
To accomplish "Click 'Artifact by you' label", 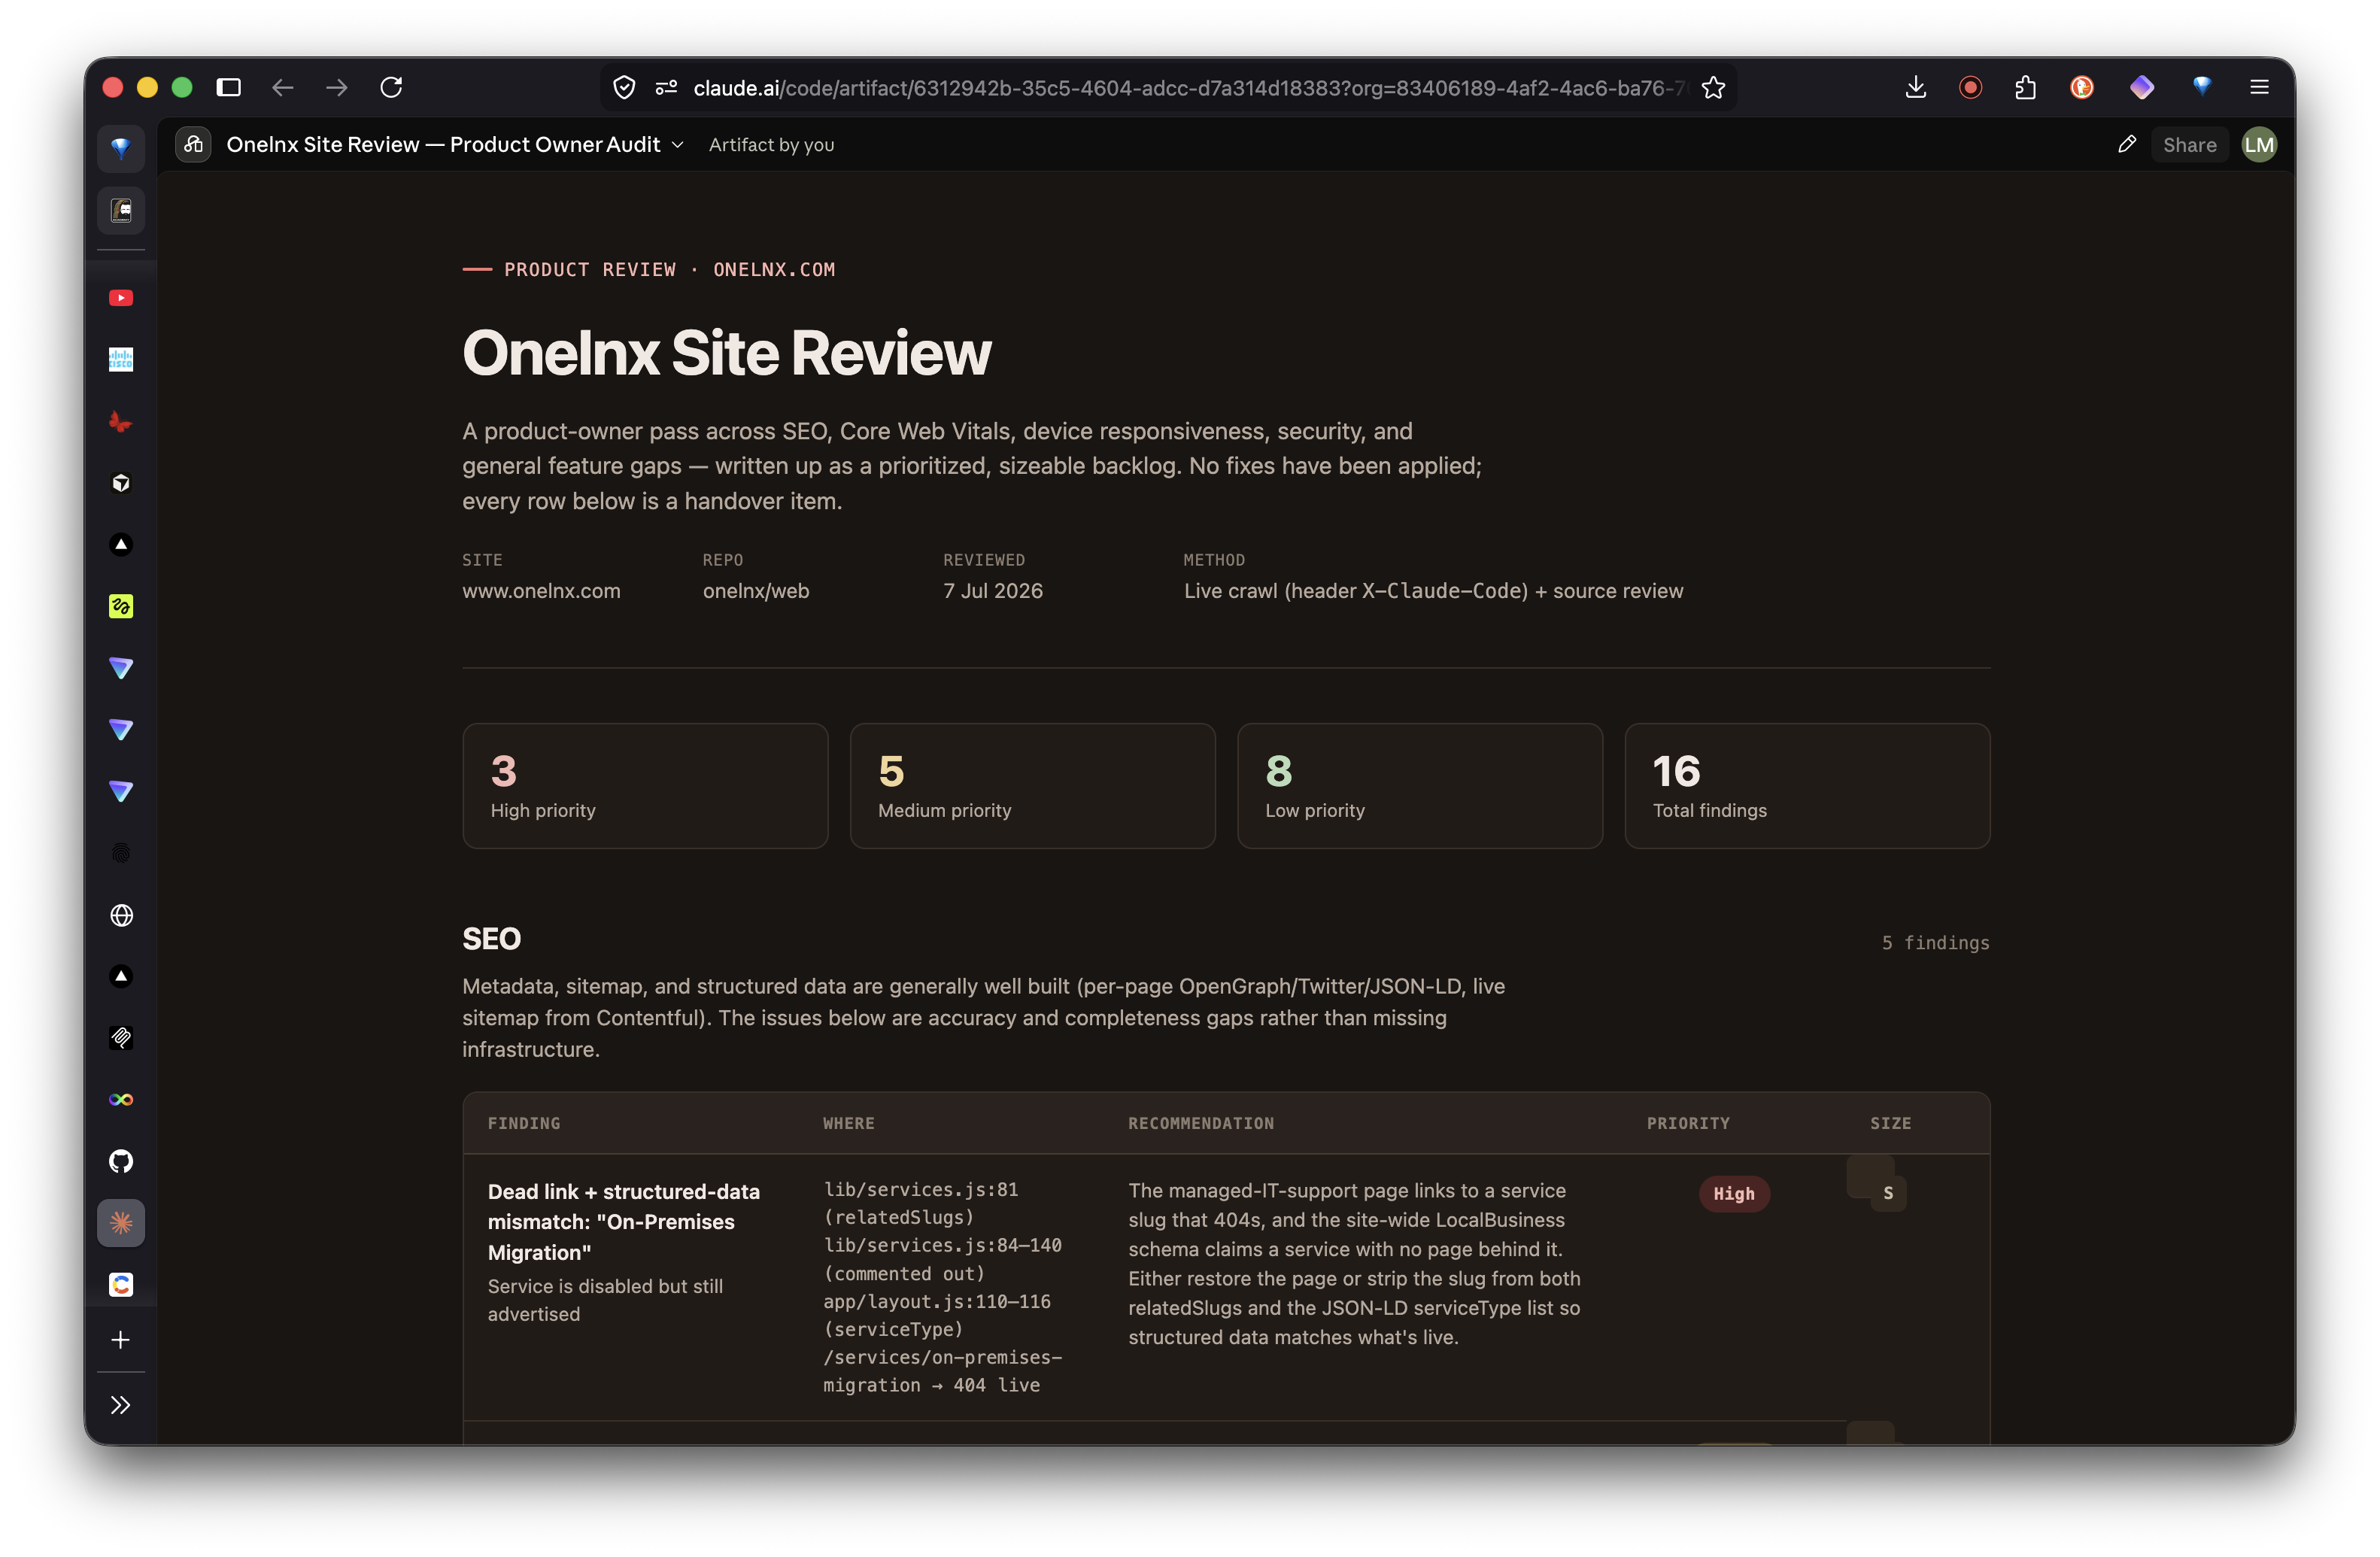I will [x=771, y=145].
